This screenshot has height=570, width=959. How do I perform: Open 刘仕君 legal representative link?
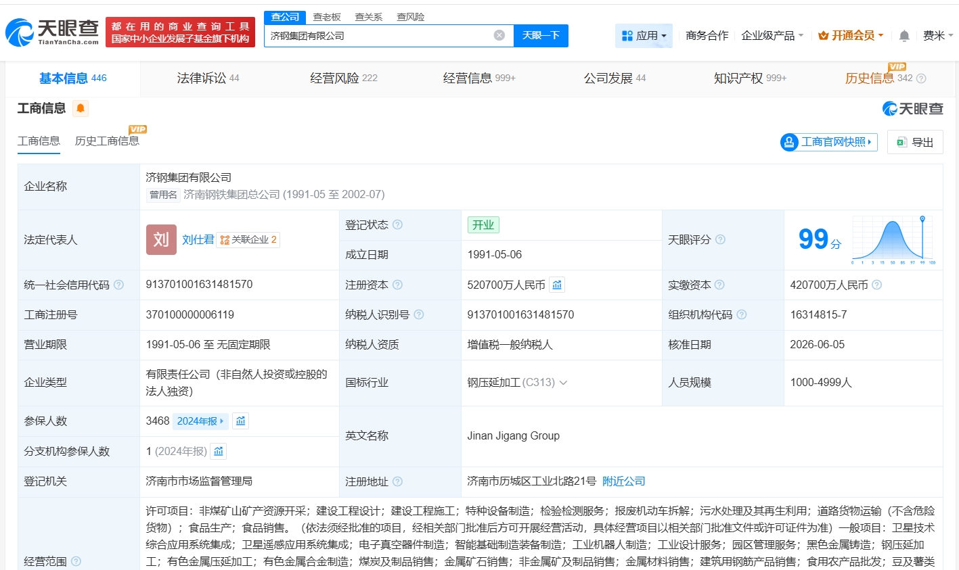click(198, 239)
